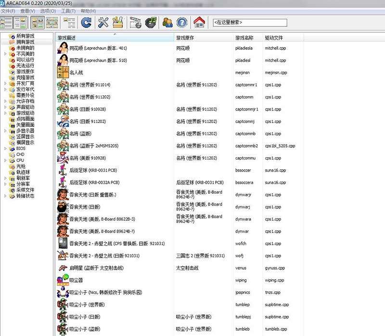
Task: Click the icon beside 后街足球 (KRB-0031 PCB)
Action: coord(63,170)
